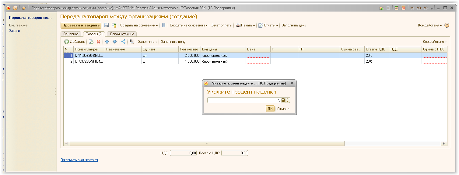
Task: Switch to the Дополнительно tab
Action: click(x=122, y=34)
